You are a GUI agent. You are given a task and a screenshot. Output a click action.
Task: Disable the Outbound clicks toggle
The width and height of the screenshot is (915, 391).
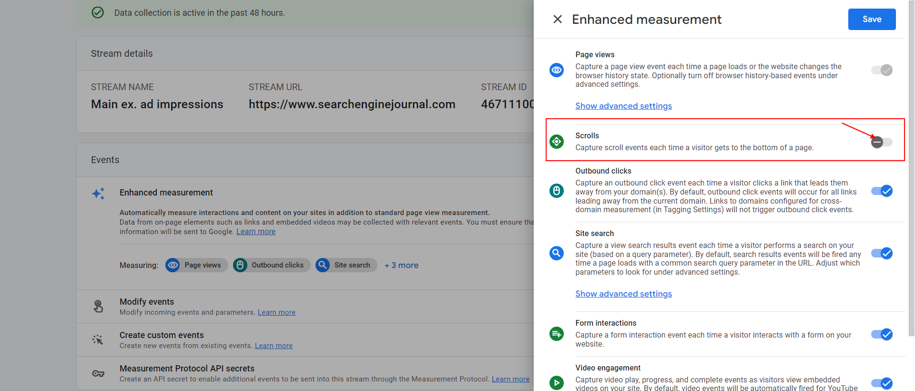point(882,191)
